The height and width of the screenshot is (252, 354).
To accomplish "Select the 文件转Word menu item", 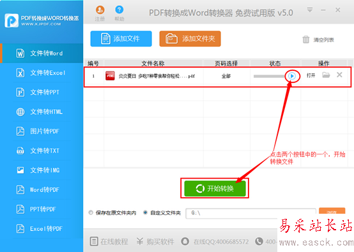I will (x=42, y=53).
